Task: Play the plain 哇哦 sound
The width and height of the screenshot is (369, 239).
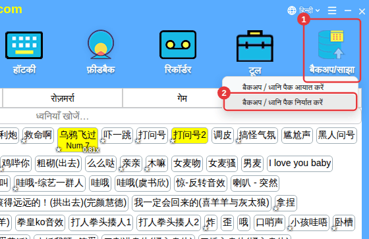Action: click(100, 183)
